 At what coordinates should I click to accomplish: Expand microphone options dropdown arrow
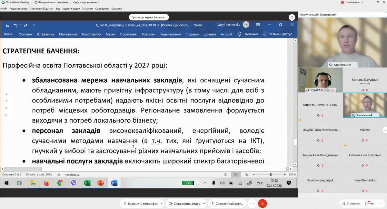161,204
